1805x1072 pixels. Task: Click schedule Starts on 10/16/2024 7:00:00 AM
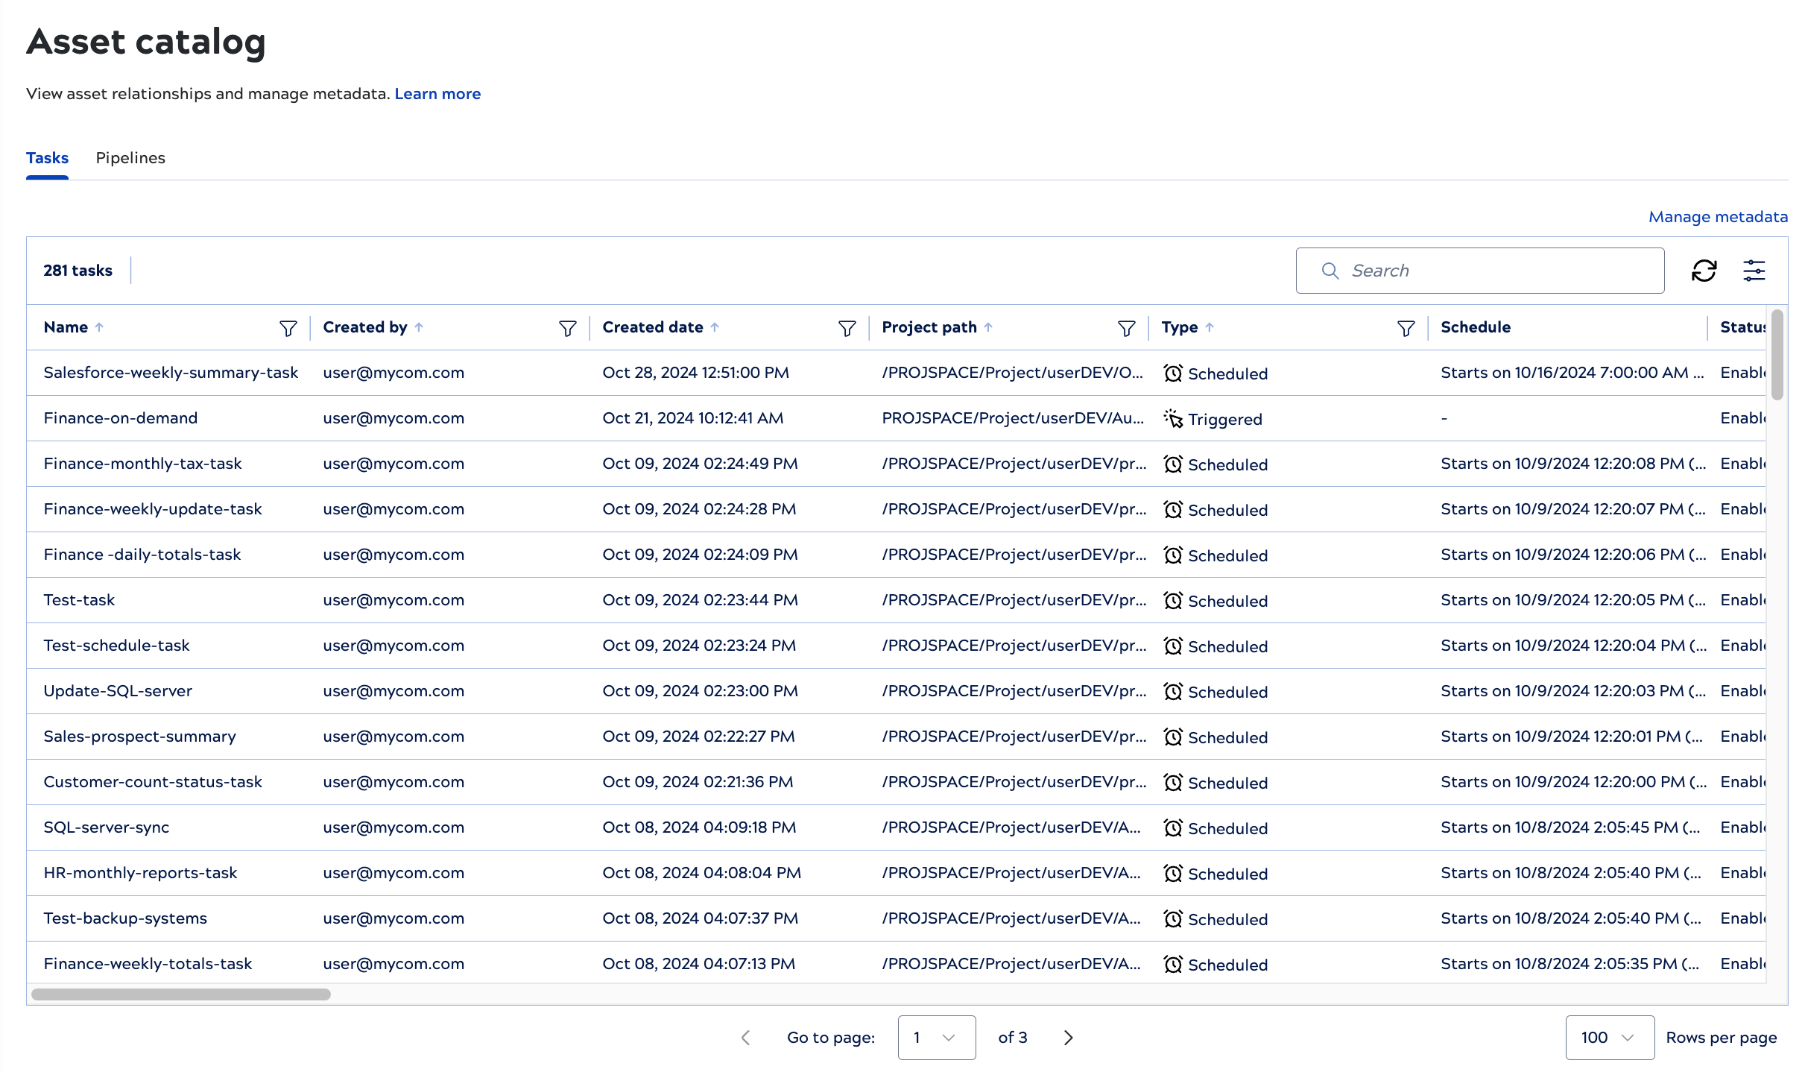[1572, 373]
